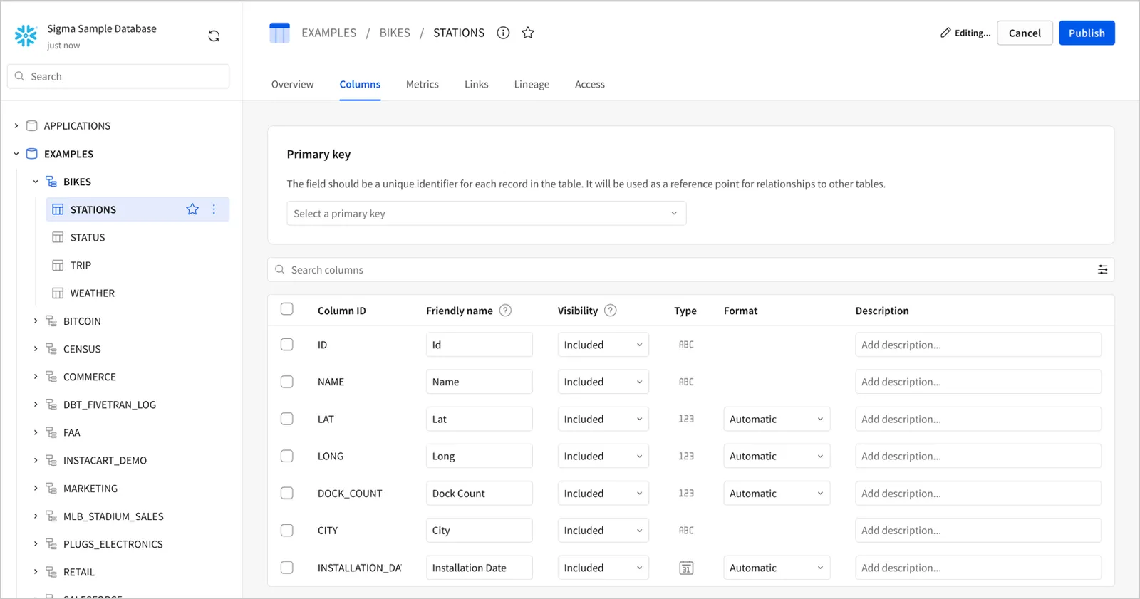Screen dimensions: 1140x599
Task: Click the APPLICATIONS database icon
Action: (32, 125)
